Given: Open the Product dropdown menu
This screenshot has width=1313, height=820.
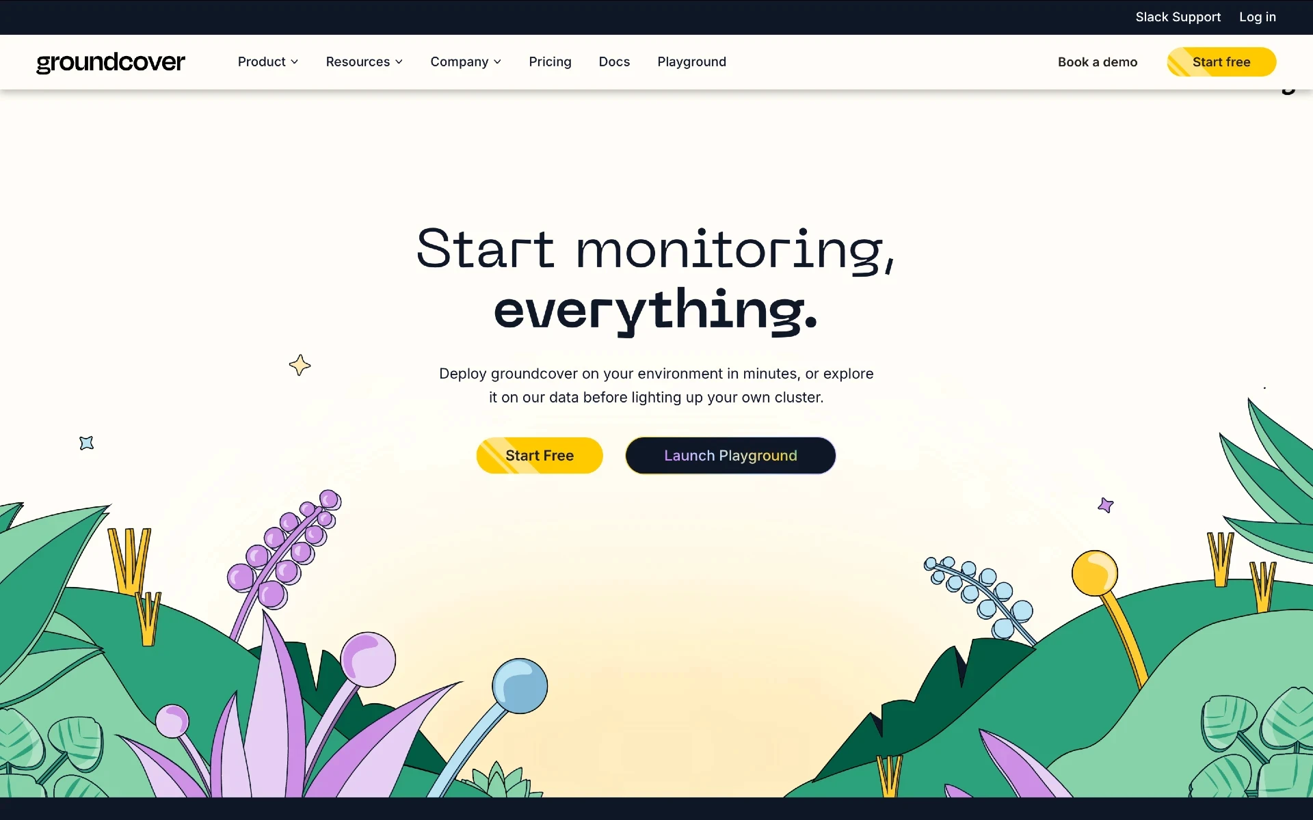Looking at the screenshot, I should coord(267,61).
